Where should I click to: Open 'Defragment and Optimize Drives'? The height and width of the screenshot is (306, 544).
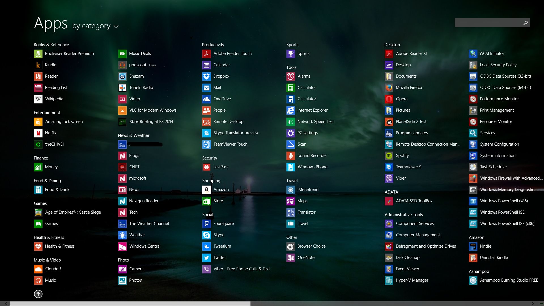[420, 246]
